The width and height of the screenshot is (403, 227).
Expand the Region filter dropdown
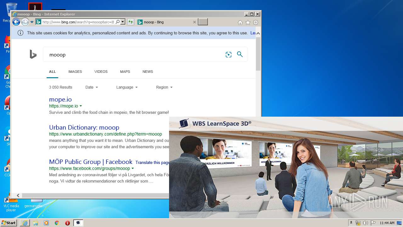(164, 87)
